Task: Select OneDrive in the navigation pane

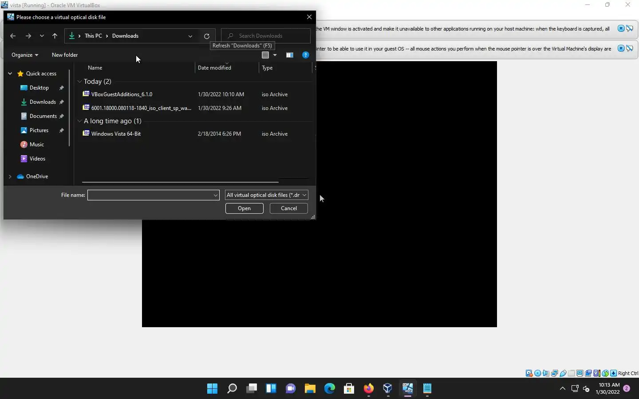Action: pos(37,176)
